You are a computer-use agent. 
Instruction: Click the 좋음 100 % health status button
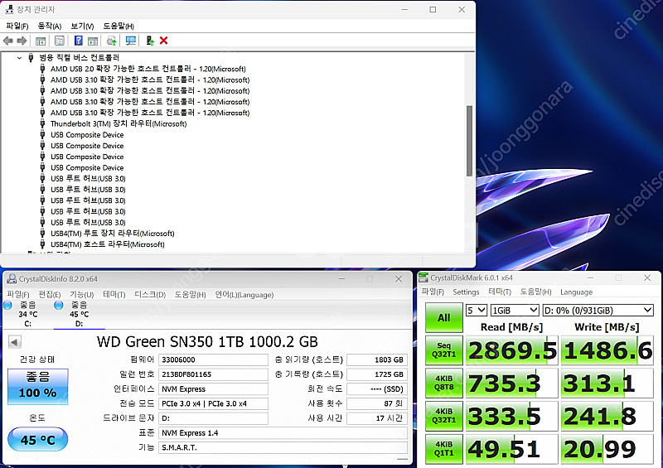pos(37,386)
